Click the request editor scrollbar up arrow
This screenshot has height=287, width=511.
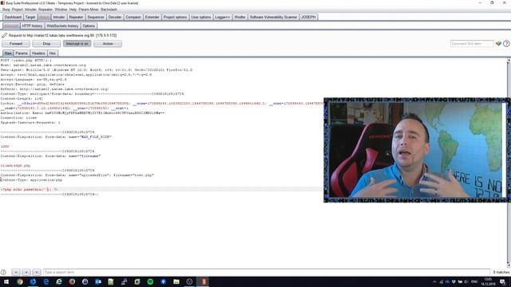(x=509, y=61)
